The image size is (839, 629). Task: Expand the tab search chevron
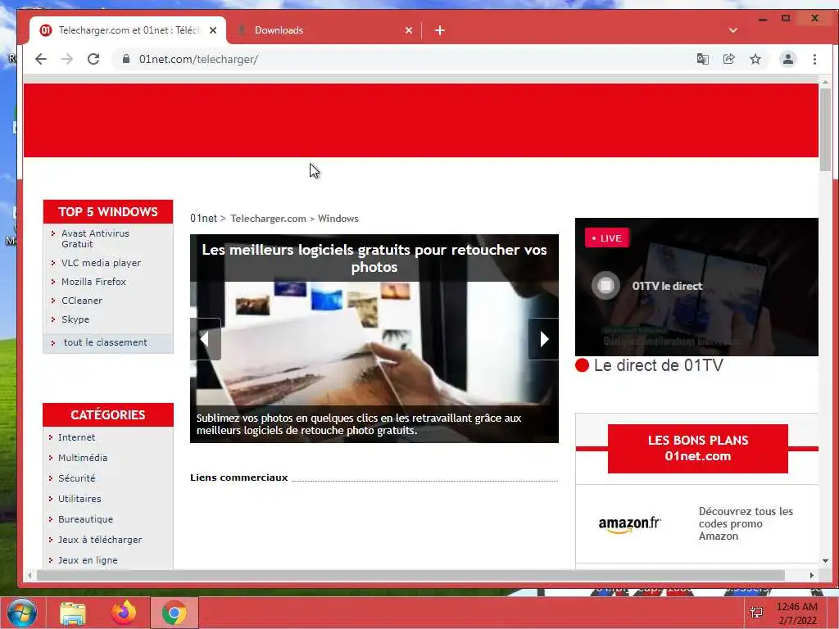(733, 30)
